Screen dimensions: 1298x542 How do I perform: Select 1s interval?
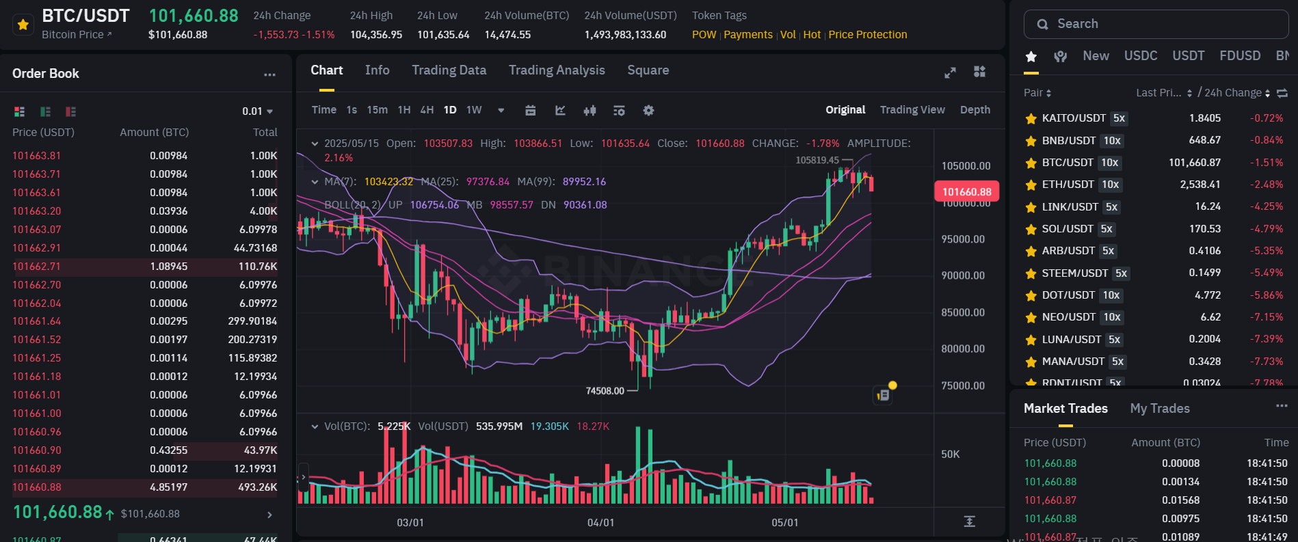(x=352, y=110)
